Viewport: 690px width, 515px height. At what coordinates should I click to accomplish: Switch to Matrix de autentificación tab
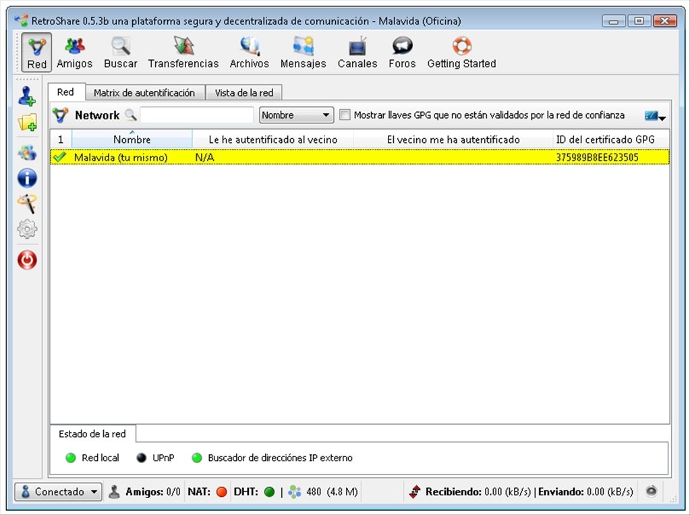click(144, 93)
